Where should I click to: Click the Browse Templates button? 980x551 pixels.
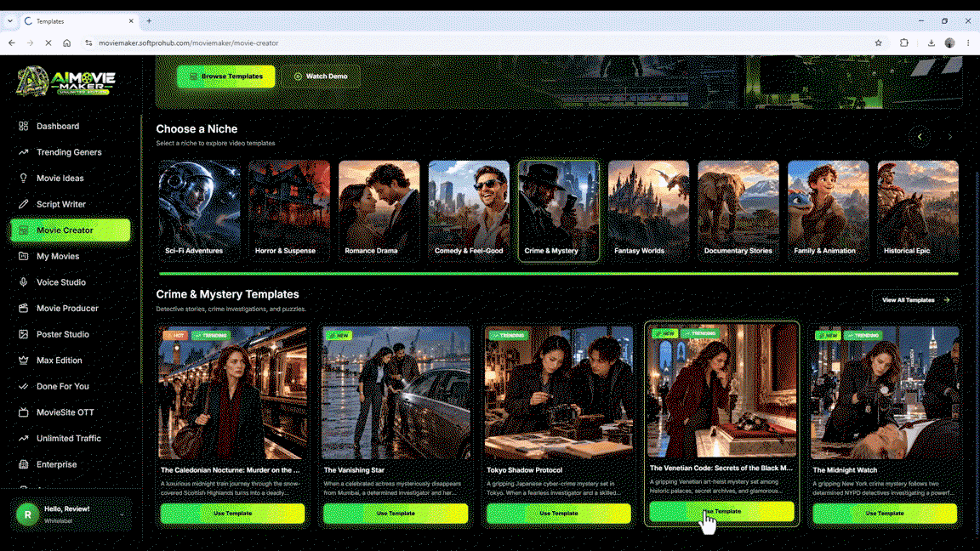point(225,77)
